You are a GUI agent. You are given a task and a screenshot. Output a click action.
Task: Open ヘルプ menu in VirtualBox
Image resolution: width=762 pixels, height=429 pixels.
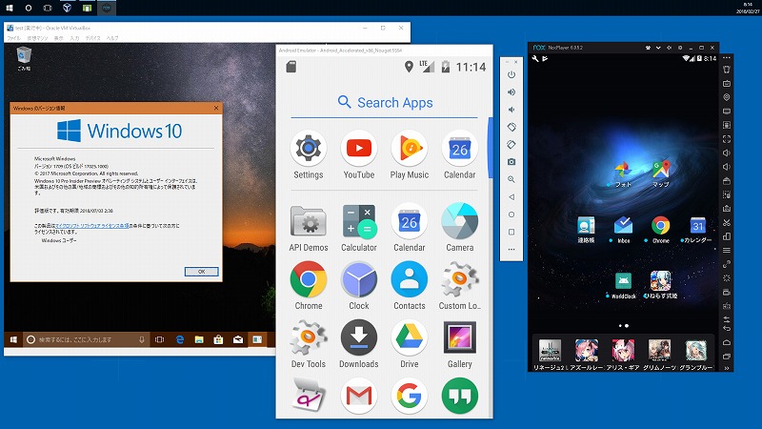click(x=112, y=38)
